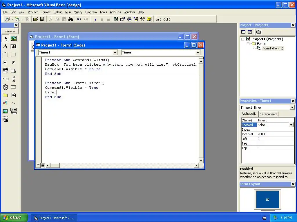
Task: Click the Add Form toolbar icon
Action: (17, 19)
